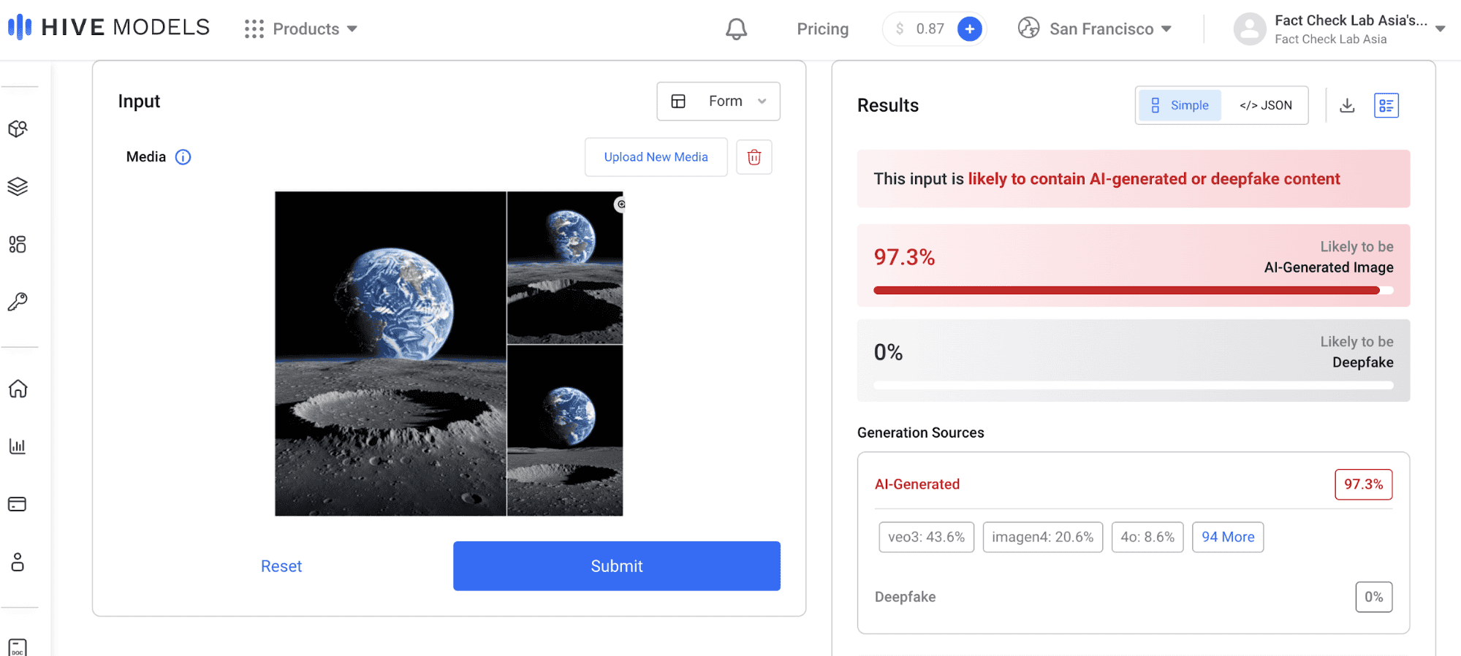This screenshot has height=656, width=1461.
Task: Open the Products dropdown menu
Action: pyautogui.click(x=301, y=29)
